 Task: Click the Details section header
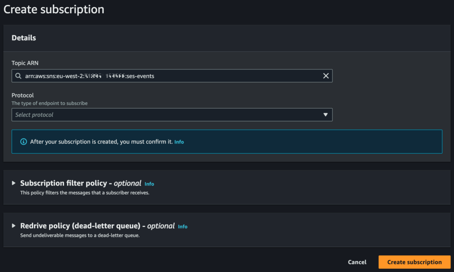[x=24, y=38]
